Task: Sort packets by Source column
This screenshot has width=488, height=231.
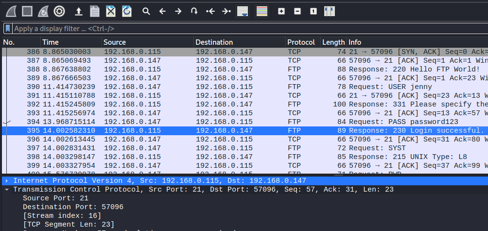Action: 148,42
